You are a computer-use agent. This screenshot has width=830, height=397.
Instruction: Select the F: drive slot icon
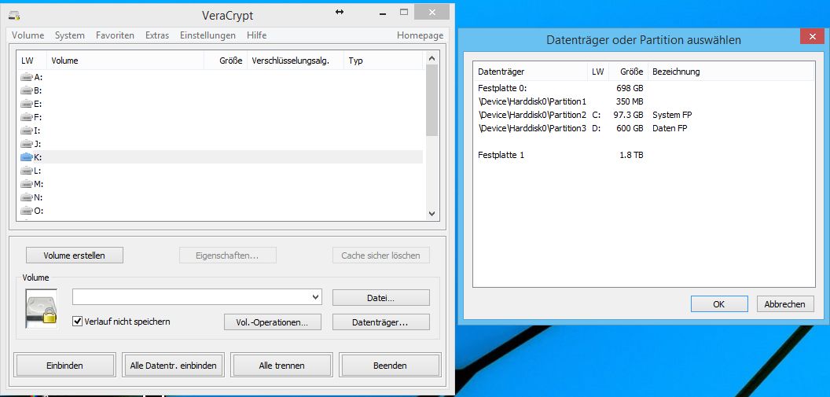pos(27,117)
